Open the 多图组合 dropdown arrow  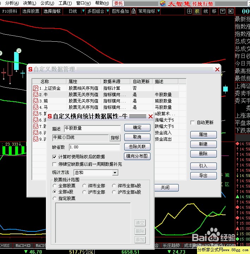pos(107,11)
